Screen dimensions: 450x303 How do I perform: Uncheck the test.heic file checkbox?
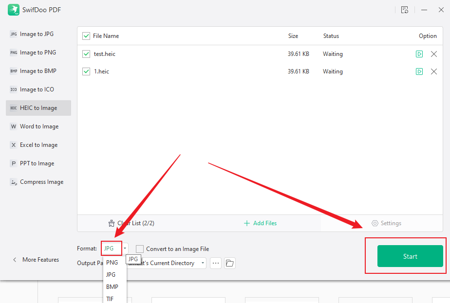point(86,54)
